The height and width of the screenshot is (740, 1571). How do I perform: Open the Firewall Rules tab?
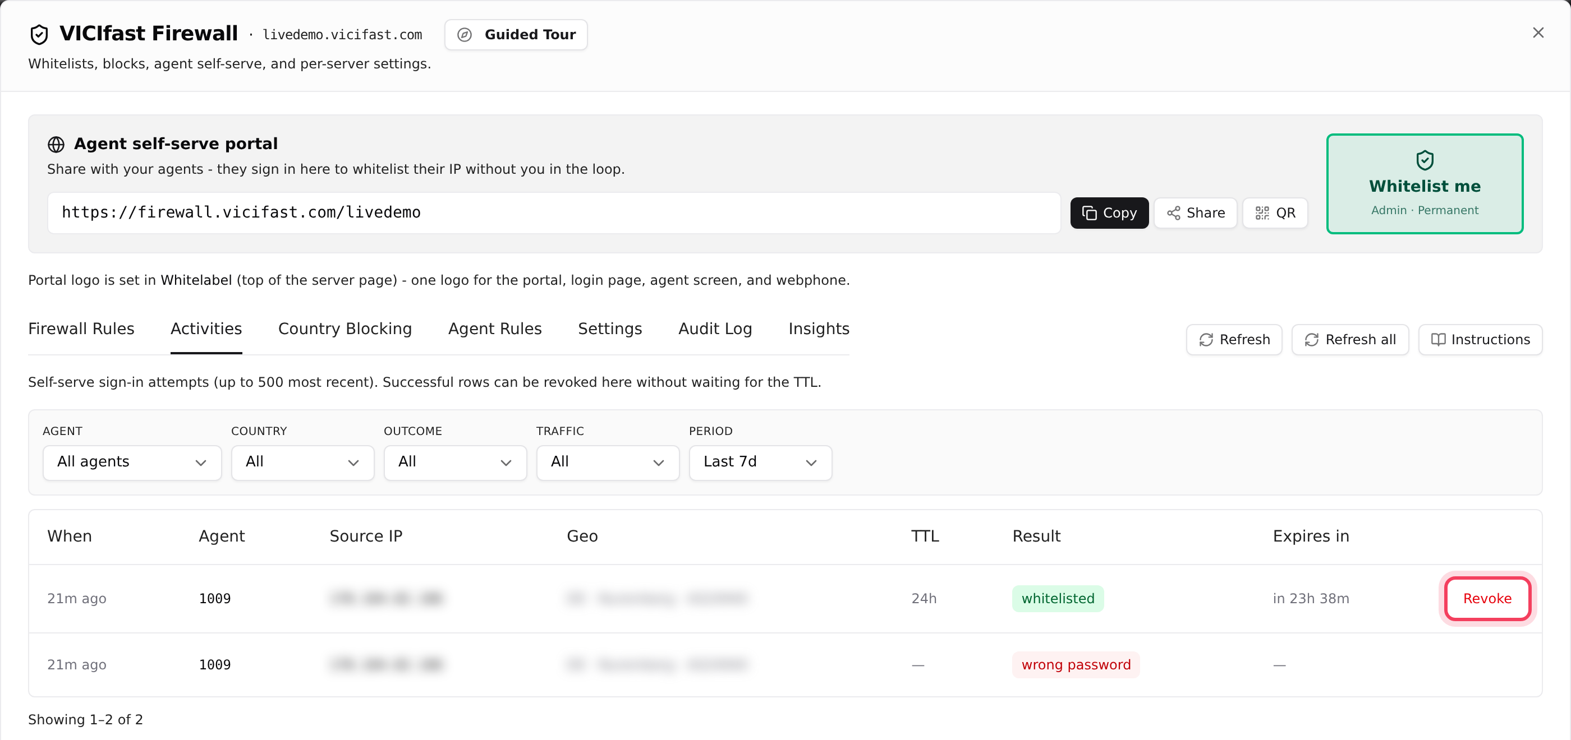(81, 329)
